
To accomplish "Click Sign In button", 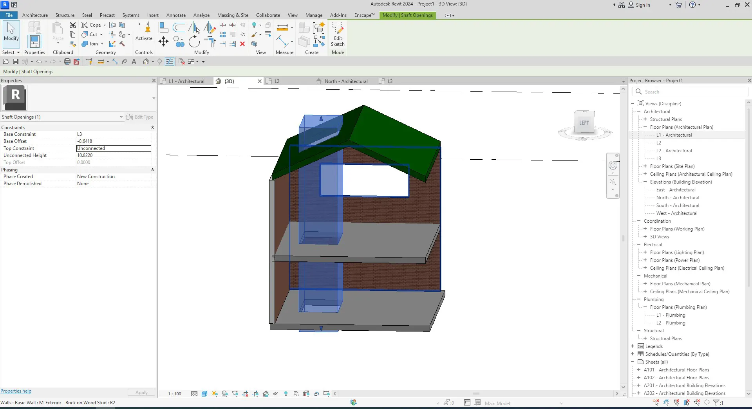I will coord(639,5).
